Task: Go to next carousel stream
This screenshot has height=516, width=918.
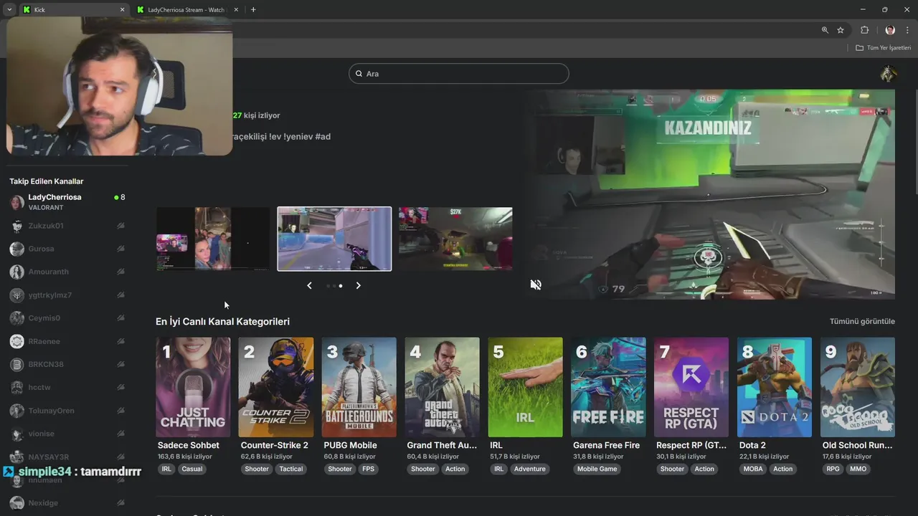Action: point(358,285)
